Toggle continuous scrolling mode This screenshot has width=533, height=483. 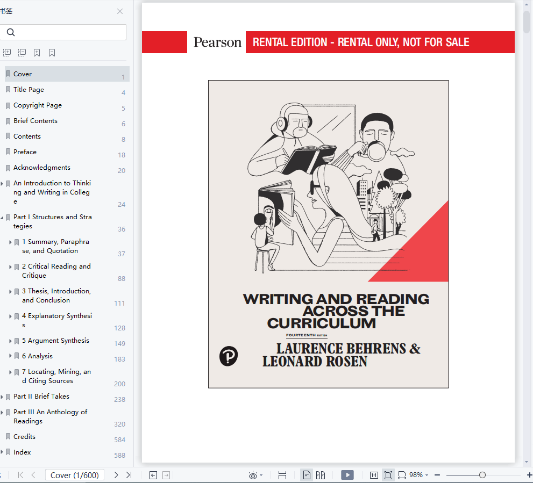pyautogui.click(x=282, y=475)
